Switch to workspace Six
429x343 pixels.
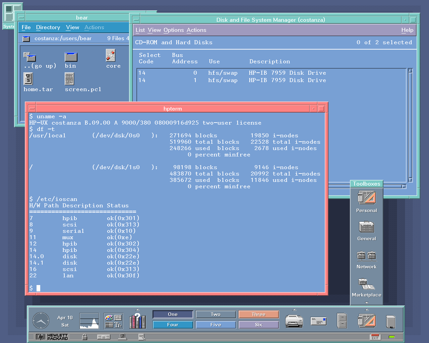259,325
